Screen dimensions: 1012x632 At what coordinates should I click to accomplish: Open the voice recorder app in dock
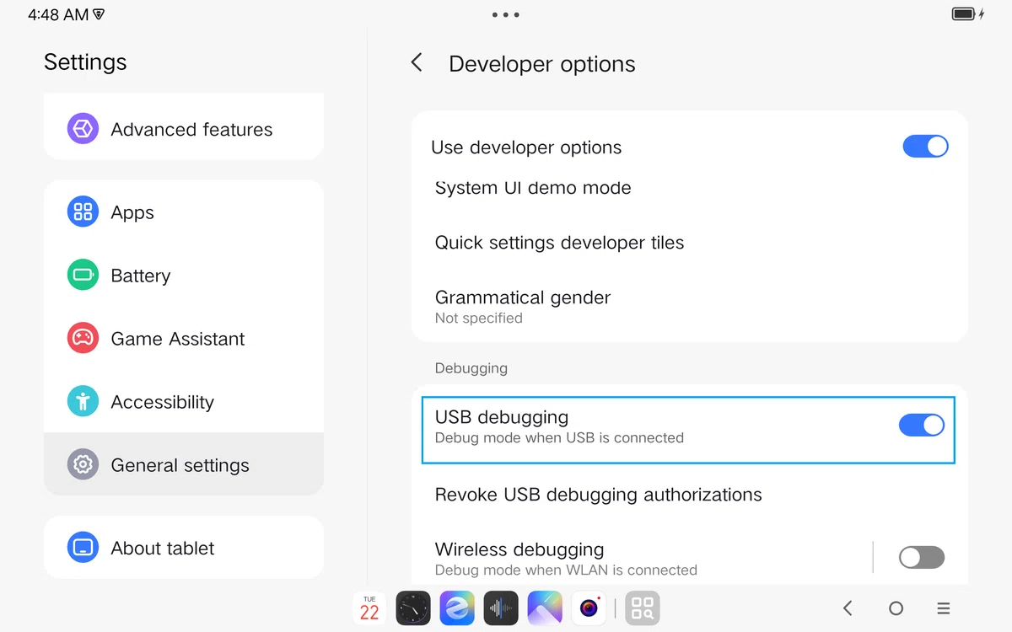(501, 608)
